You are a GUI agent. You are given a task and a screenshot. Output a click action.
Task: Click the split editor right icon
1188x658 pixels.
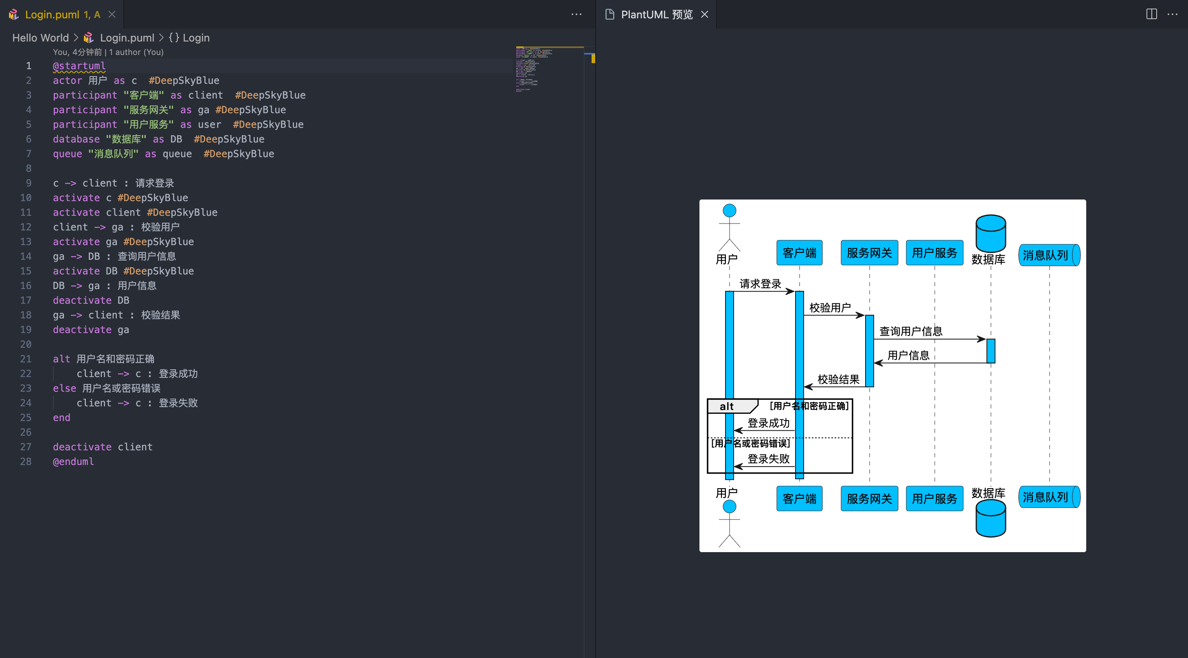tap(1151, 14)
